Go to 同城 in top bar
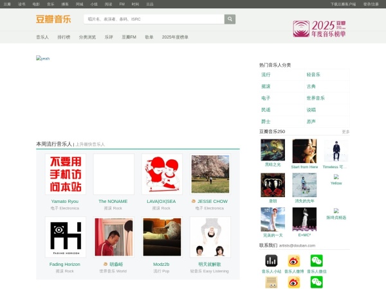The width and height of the screenshot is (386, 289). (80, 4)
